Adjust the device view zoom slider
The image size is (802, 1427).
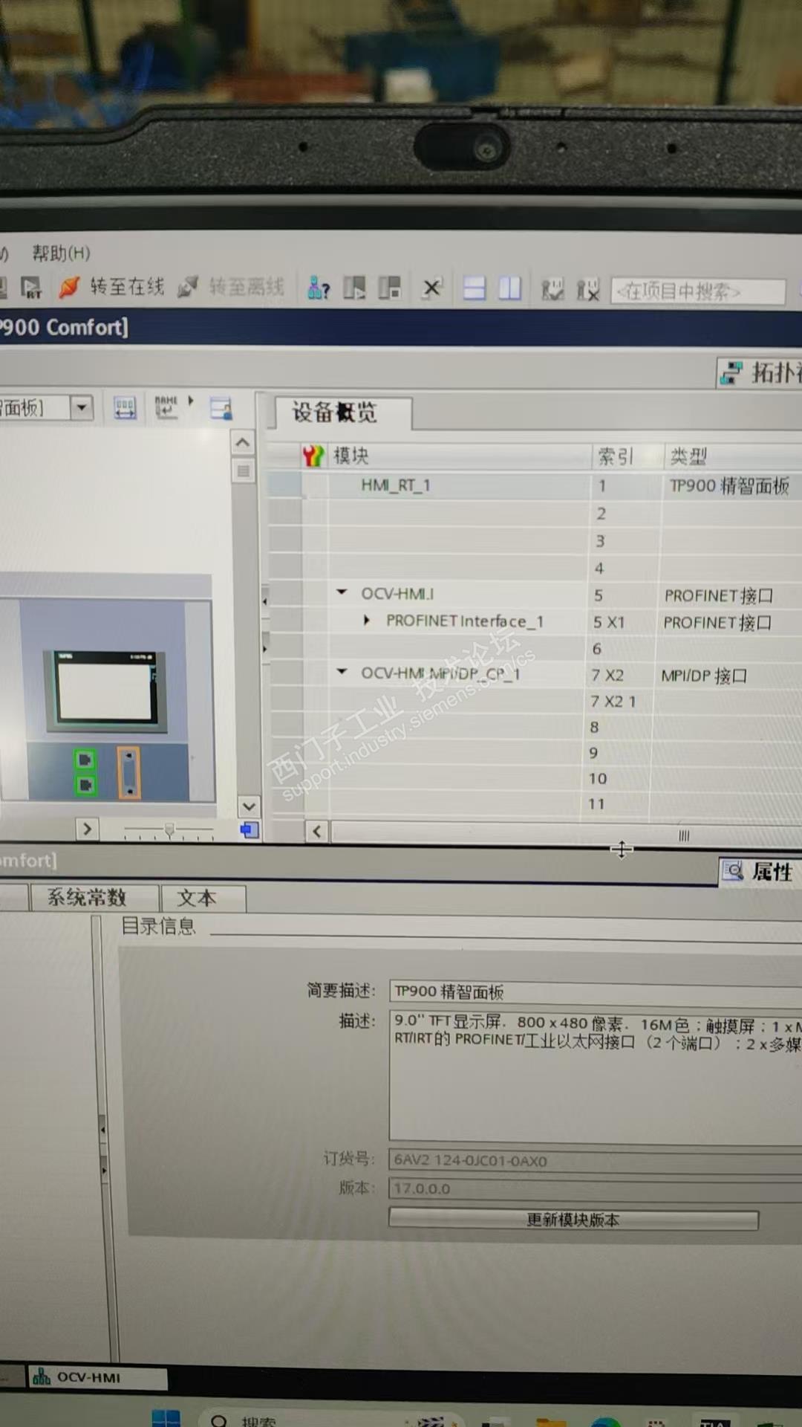tap(169, 829)
